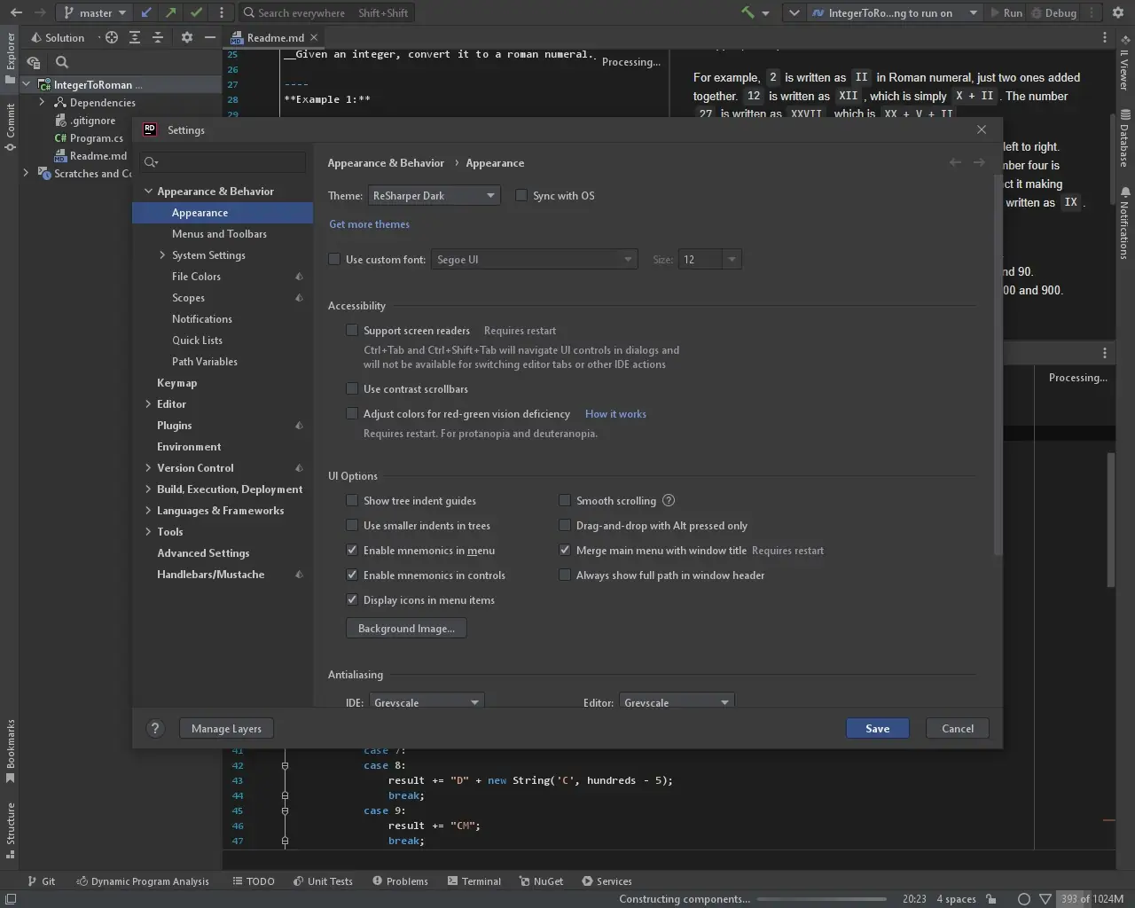Click the settings search input field
The width and height of the screenshot is (1135, 908).
(232, 161)
